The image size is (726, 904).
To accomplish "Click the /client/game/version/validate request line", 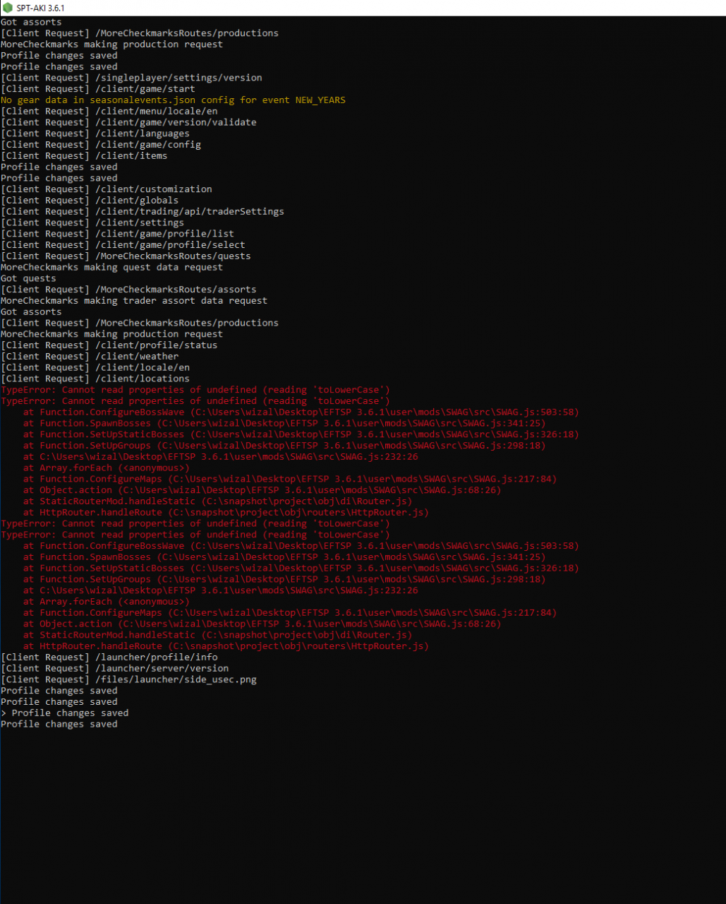I will pos(128,122).
